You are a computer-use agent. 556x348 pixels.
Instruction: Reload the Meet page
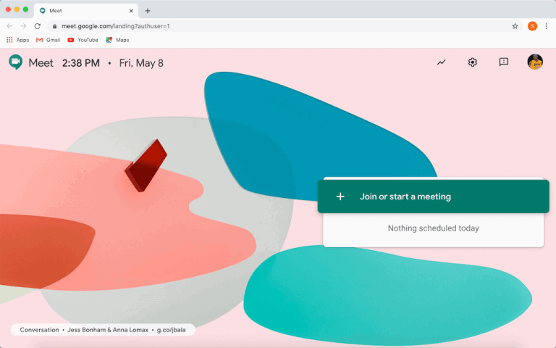[x=38, y=26]
